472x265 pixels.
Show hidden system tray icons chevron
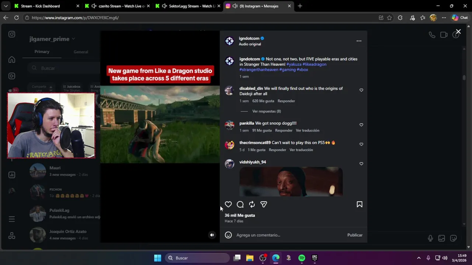[x=419, y=258]
